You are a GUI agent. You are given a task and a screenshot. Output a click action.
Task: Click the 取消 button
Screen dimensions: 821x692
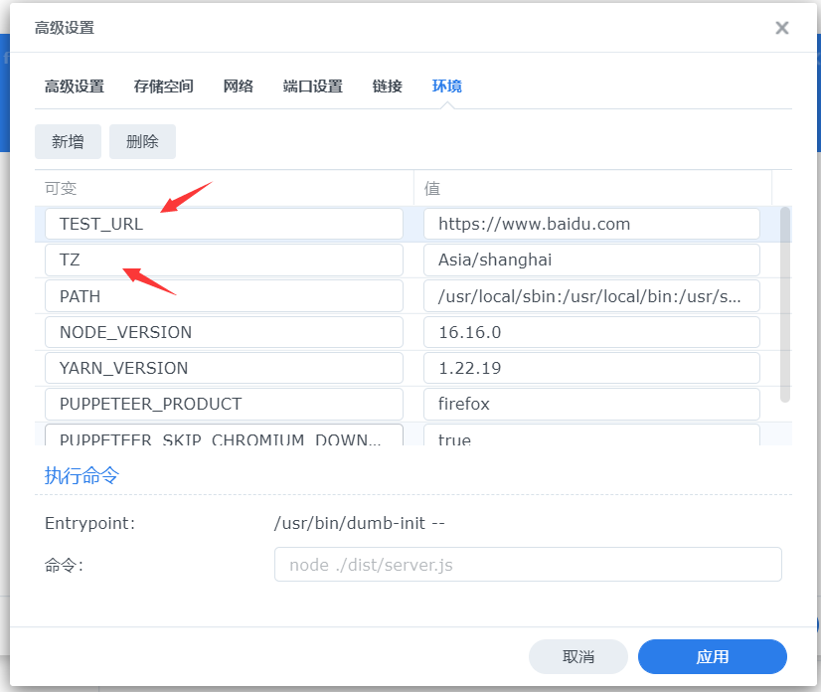click(577, 657)
